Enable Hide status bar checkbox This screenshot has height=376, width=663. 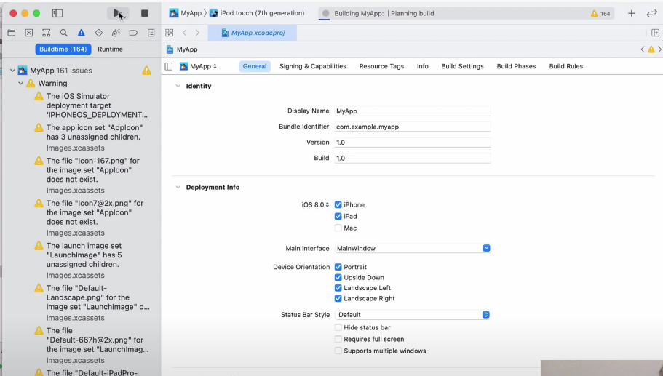338,327
